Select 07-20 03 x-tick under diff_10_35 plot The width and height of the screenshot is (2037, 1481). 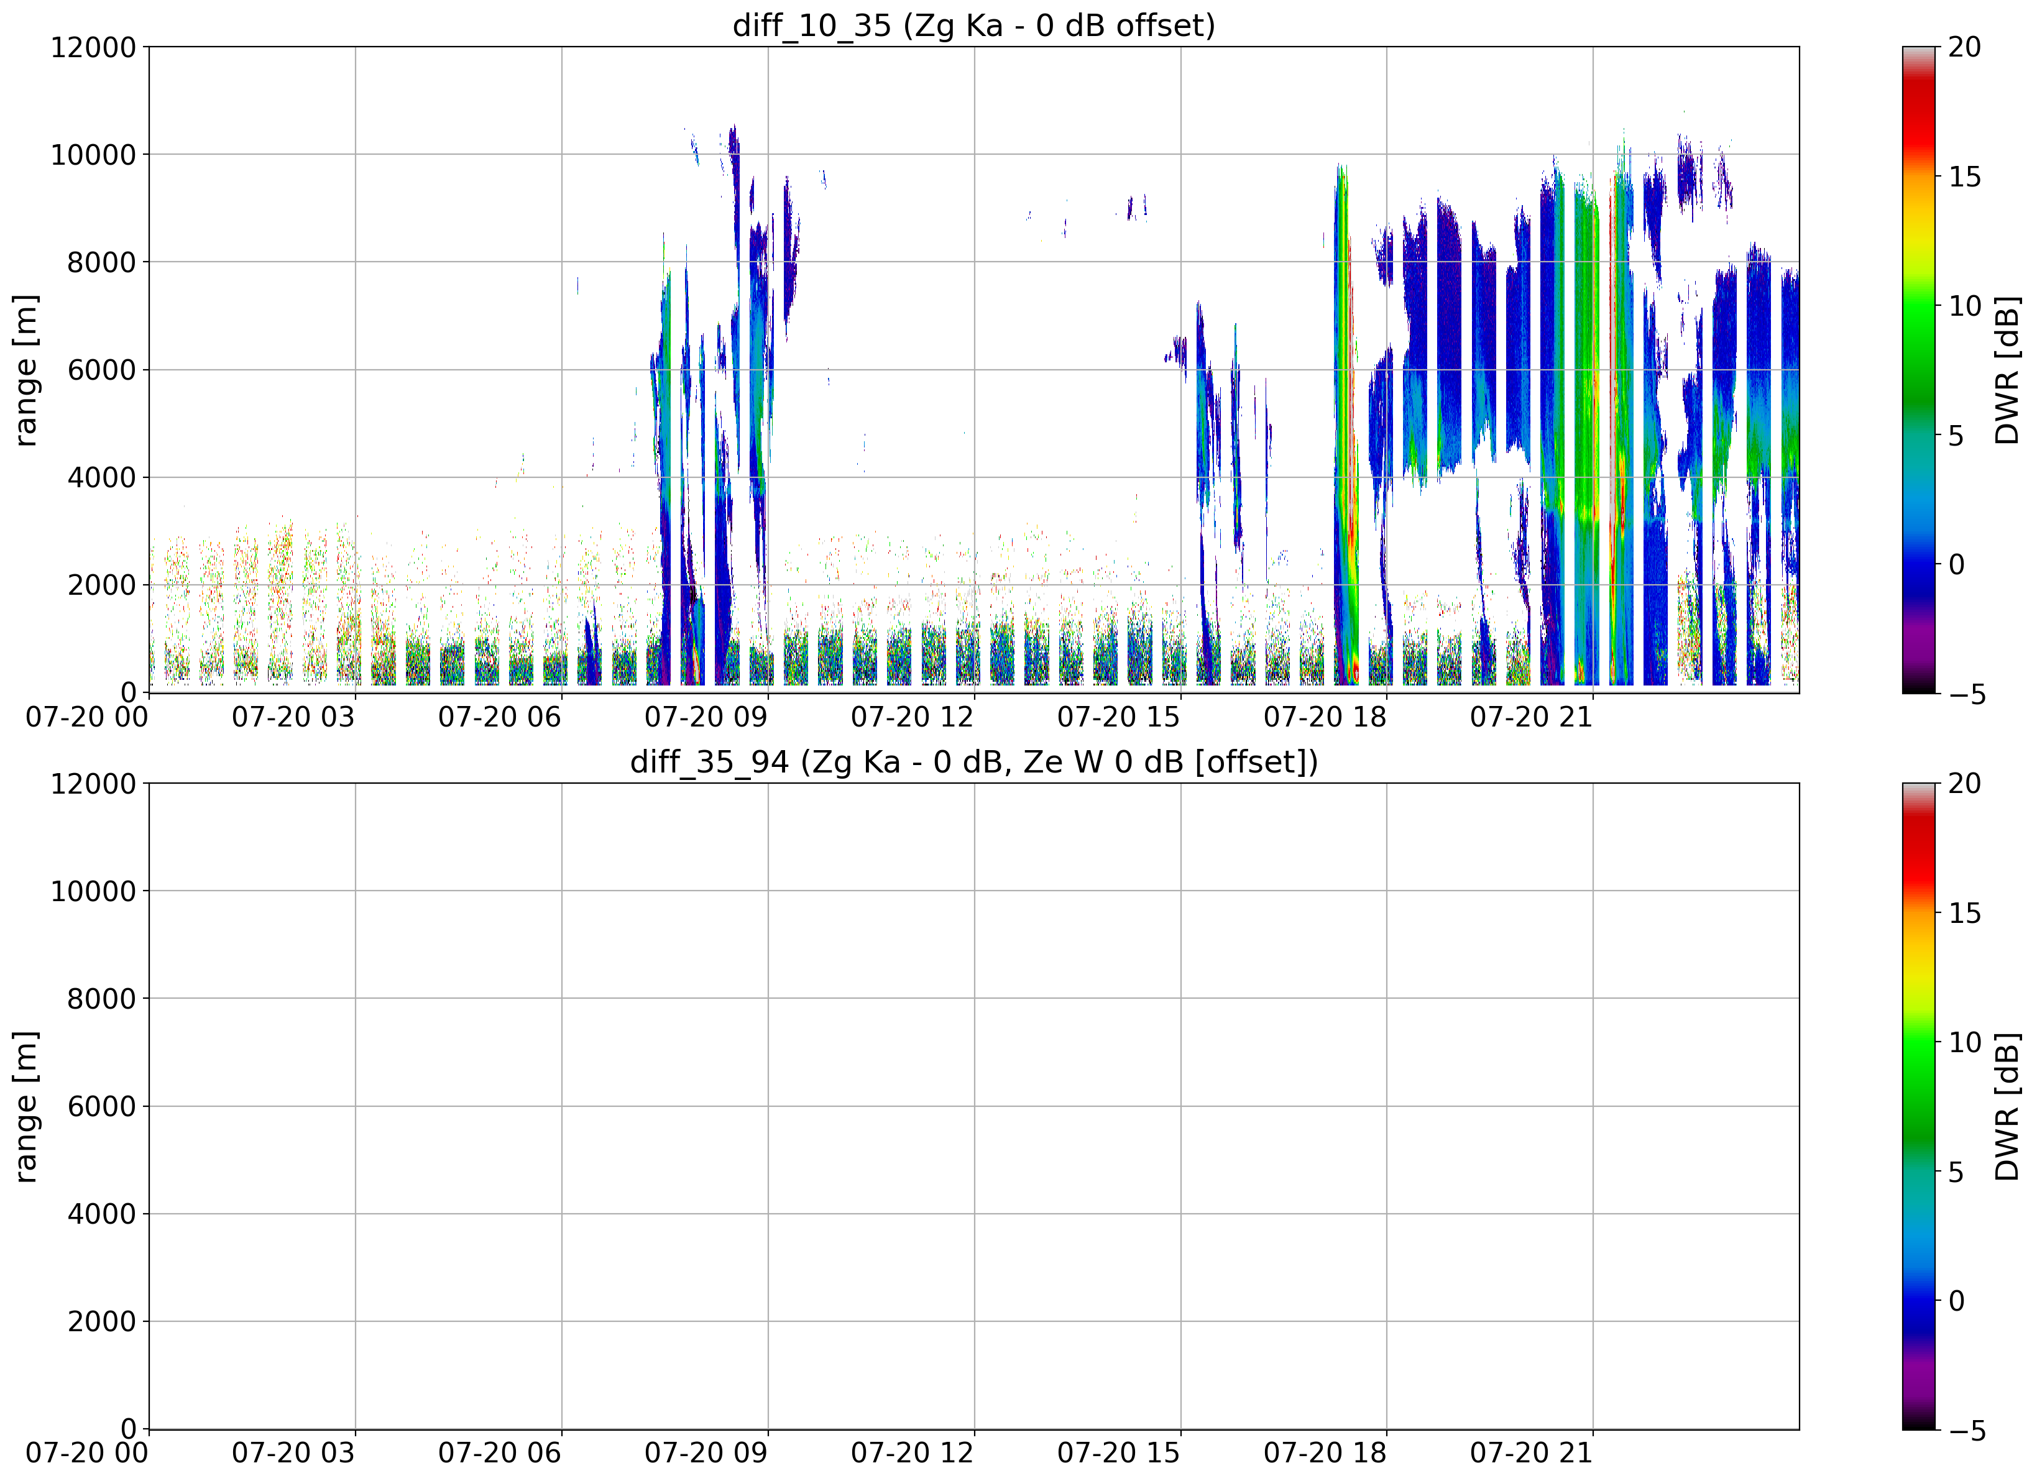(293, 717)
